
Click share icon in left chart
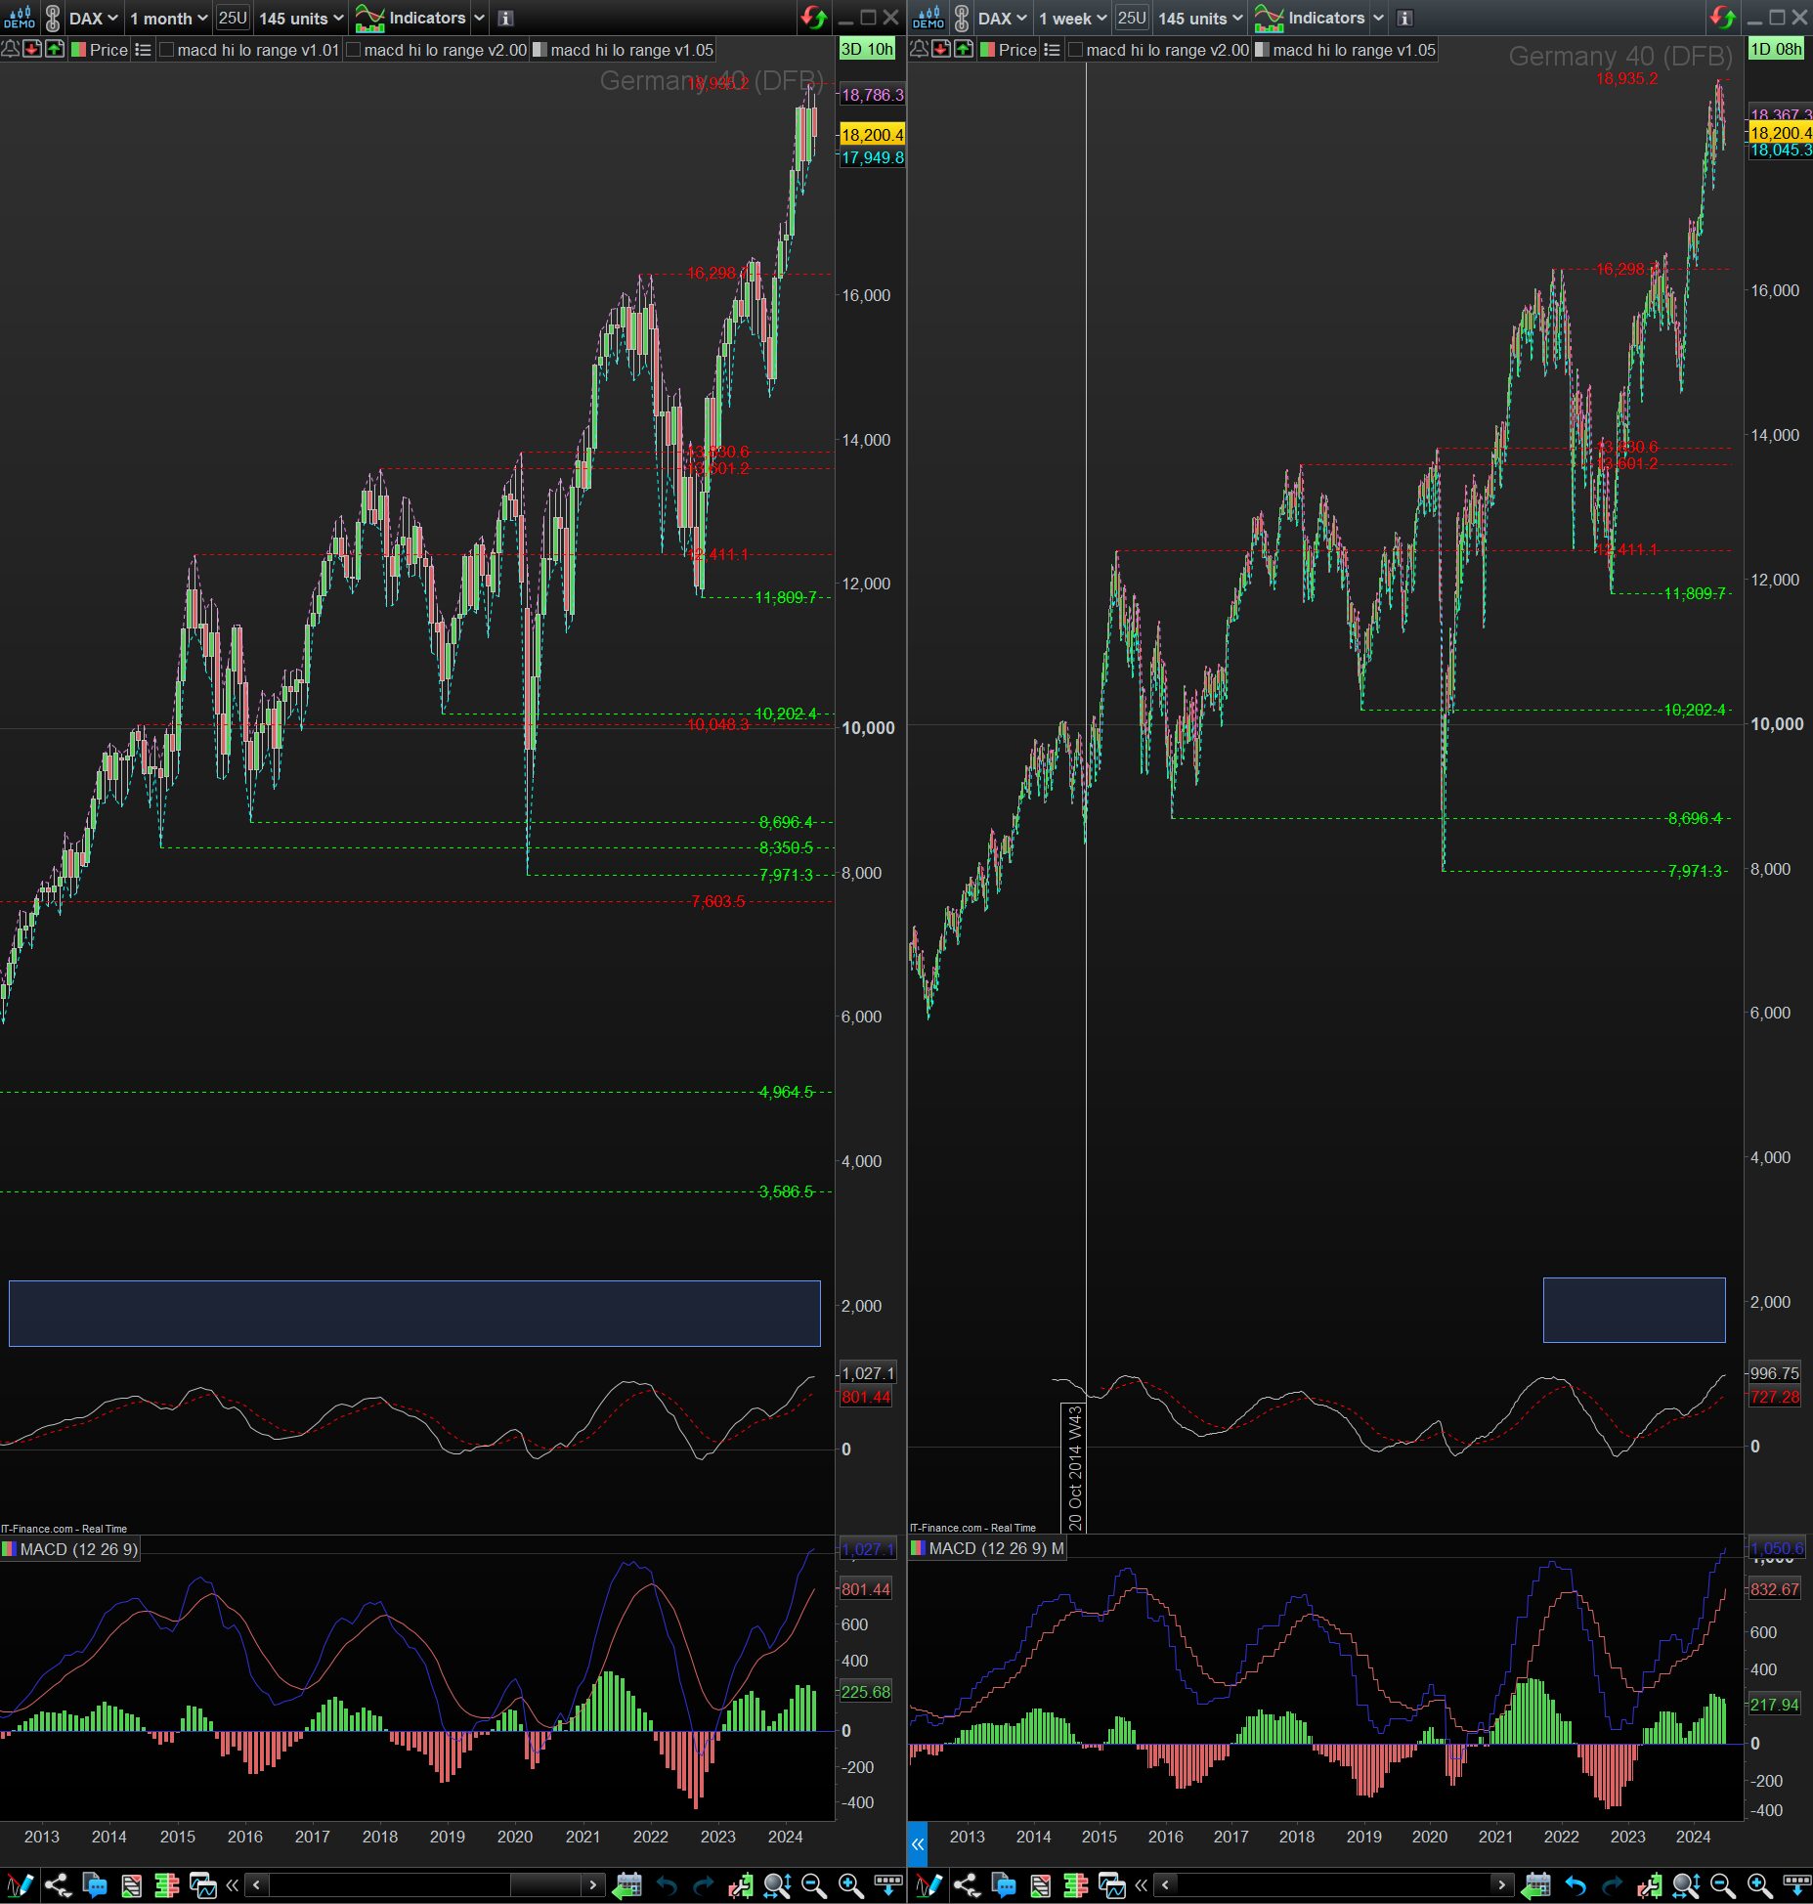click(58, 1884)
